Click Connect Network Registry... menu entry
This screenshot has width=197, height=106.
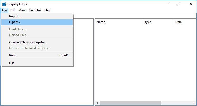[x=28, y=42]
